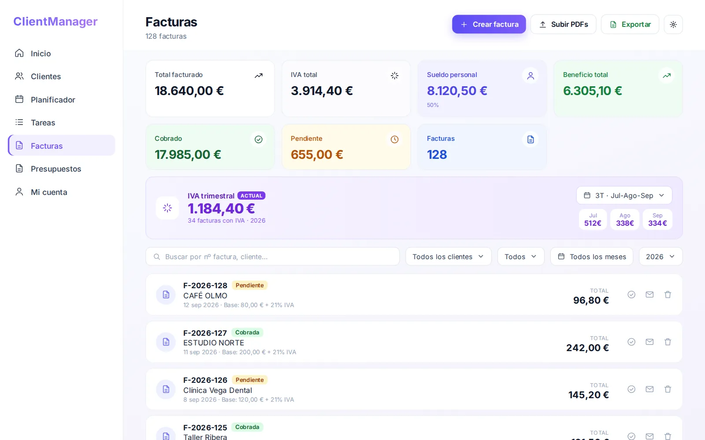Click the Pendiente clock icon
Image resolution: width=705 pixels, height=440 pixels.
[x=394, y=139]
